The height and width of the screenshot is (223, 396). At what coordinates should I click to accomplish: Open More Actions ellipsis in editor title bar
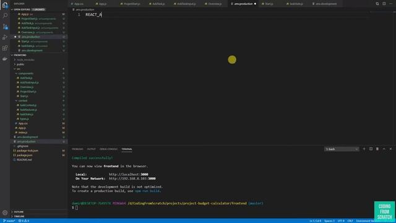(x=390, y=4)
